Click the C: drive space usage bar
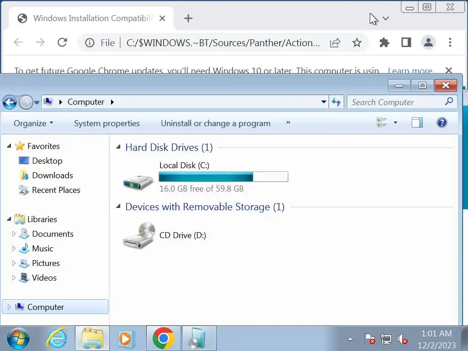468x351 pixels. (x=223, y=177)
